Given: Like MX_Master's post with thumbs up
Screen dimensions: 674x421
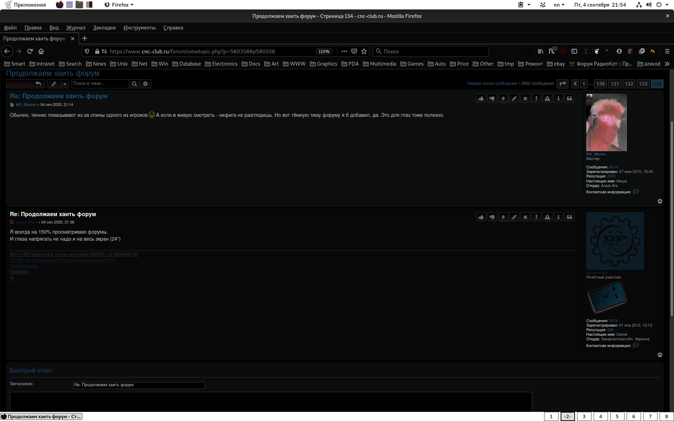Looking at the screenshot, I should (x=481, y=99).
